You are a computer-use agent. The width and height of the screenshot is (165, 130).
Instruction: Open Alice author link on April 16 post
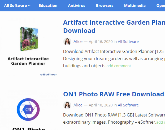[x=78, y=42]
